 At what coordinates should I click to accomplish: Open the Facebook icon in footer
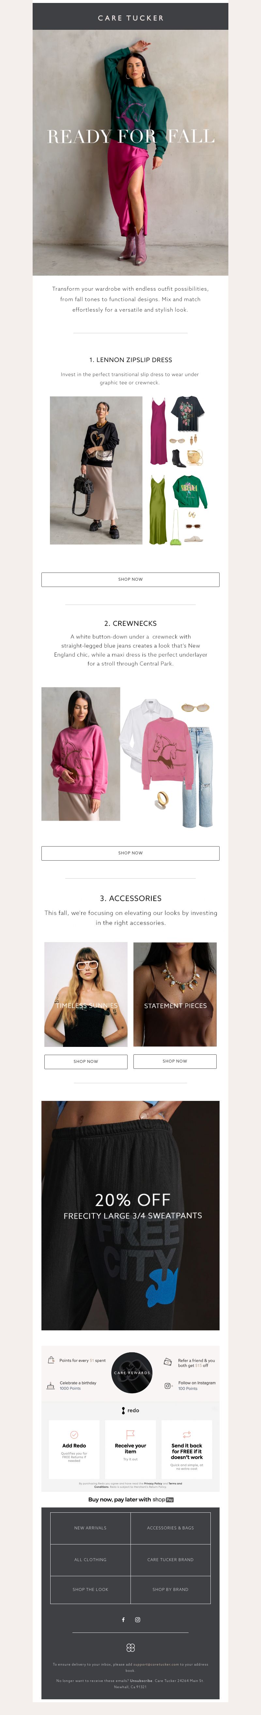coord(123,1620)
